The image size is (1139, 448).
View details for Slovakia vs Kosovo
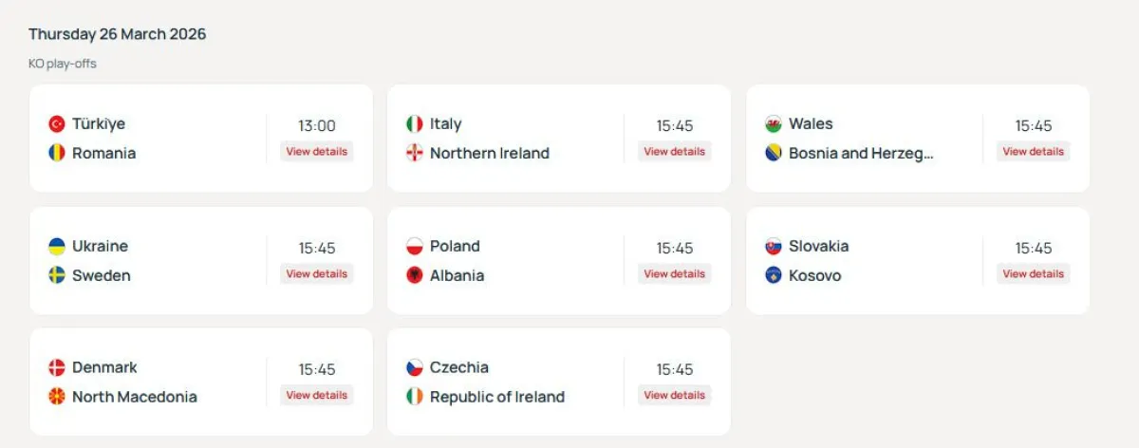(x=1034, y=274)
